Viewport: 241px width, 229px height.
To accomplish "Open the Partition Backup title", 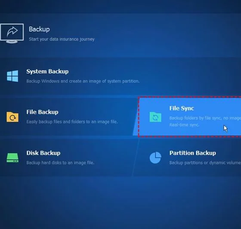I will 193,153.
